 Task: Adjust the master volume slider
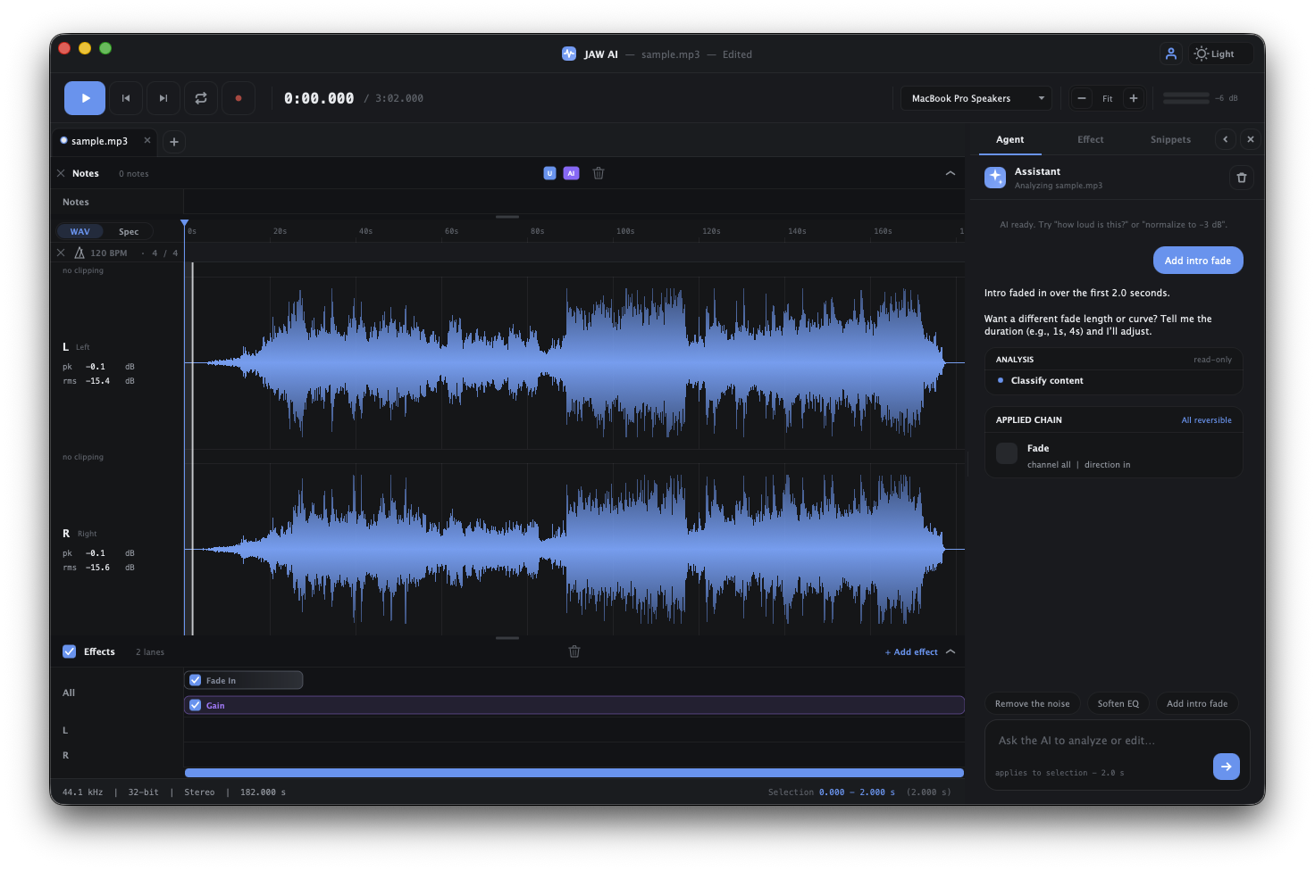1185,98
